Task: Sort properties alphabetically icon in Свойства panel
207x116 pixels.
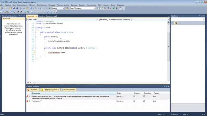Action: pyautogui.click(x=176, y=23)
